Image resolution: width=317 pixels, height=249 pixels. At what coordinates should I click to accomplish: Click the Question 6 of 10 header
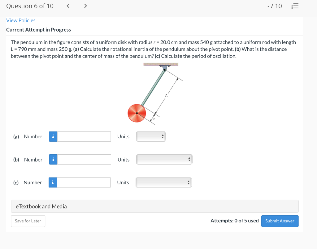(x=30, y=6)
